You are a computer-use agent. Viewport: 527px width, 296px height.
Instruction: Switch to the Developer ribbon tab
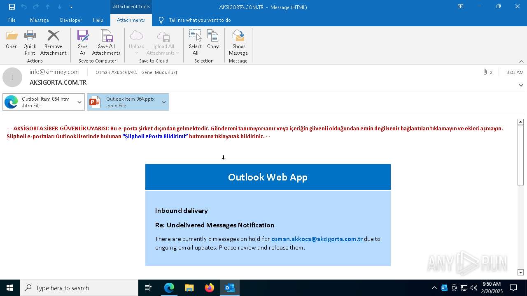pyautogui.click(x=71, y=20)
